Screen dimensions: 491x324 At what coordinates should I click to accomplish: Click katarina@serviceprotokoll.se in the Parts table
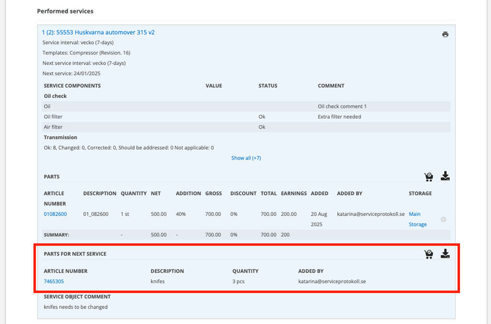[371, 214]
